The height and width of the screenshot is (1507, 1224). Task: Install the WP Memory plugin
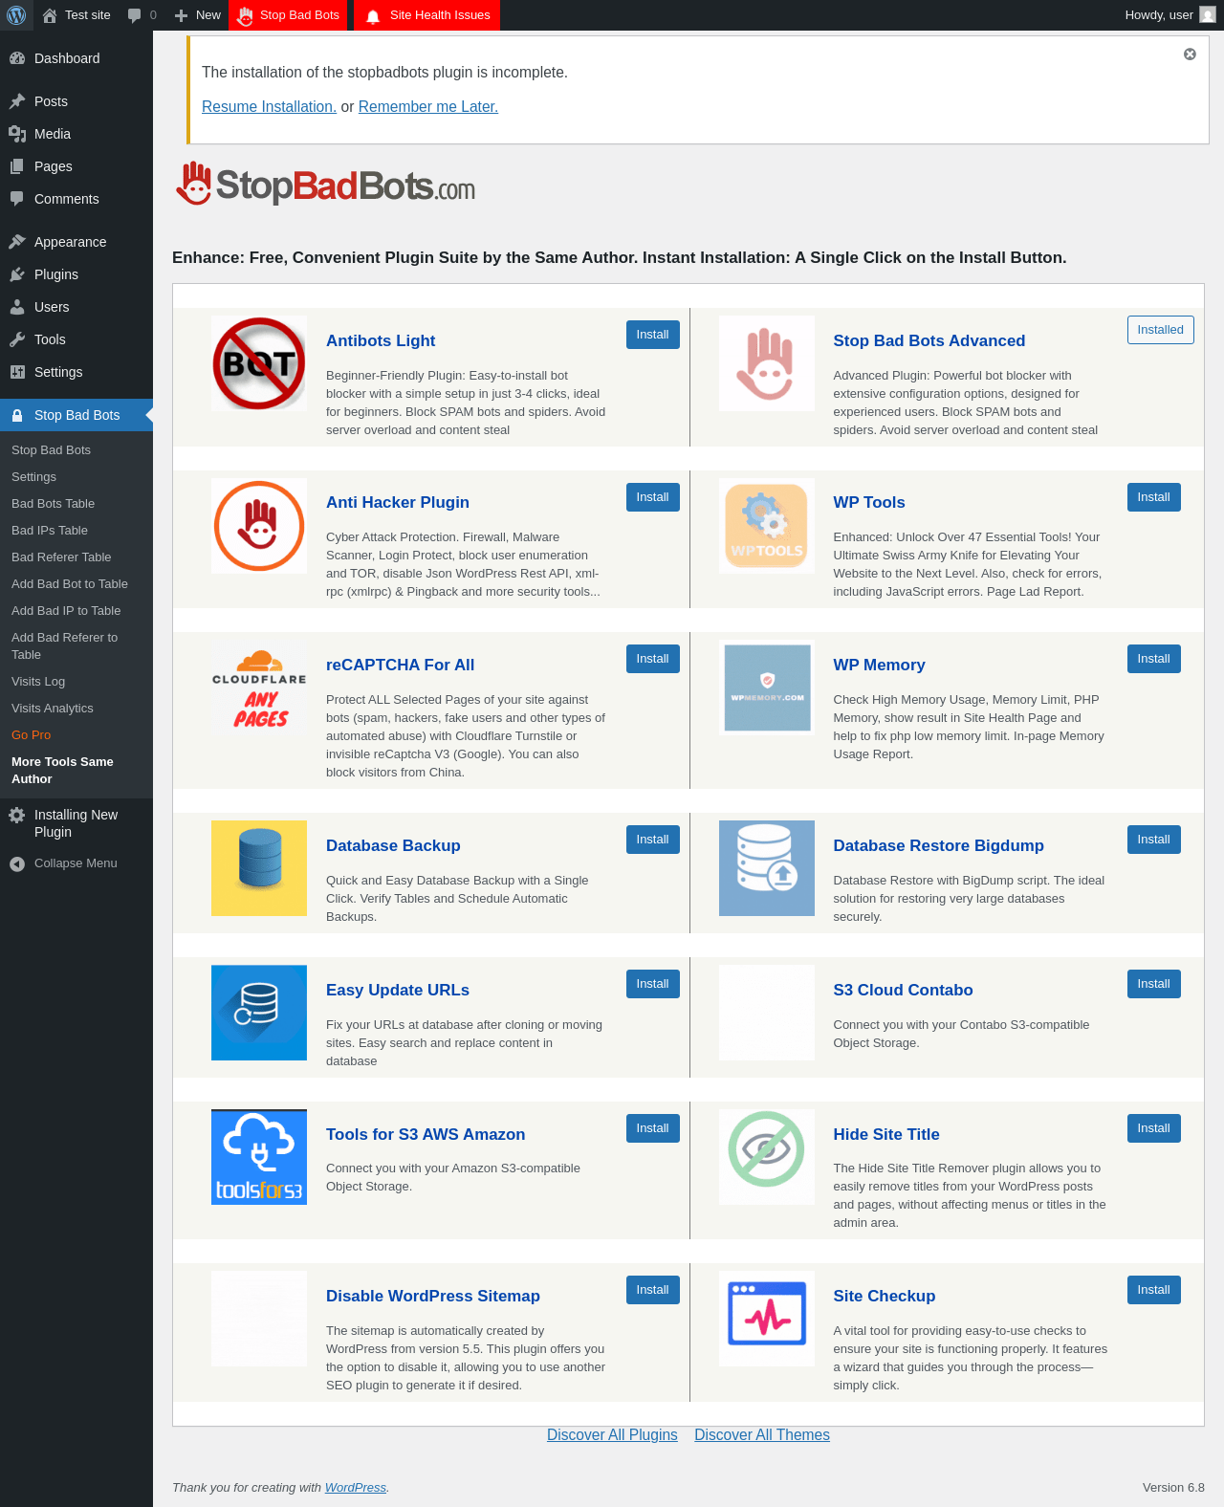coord(1154,659)
